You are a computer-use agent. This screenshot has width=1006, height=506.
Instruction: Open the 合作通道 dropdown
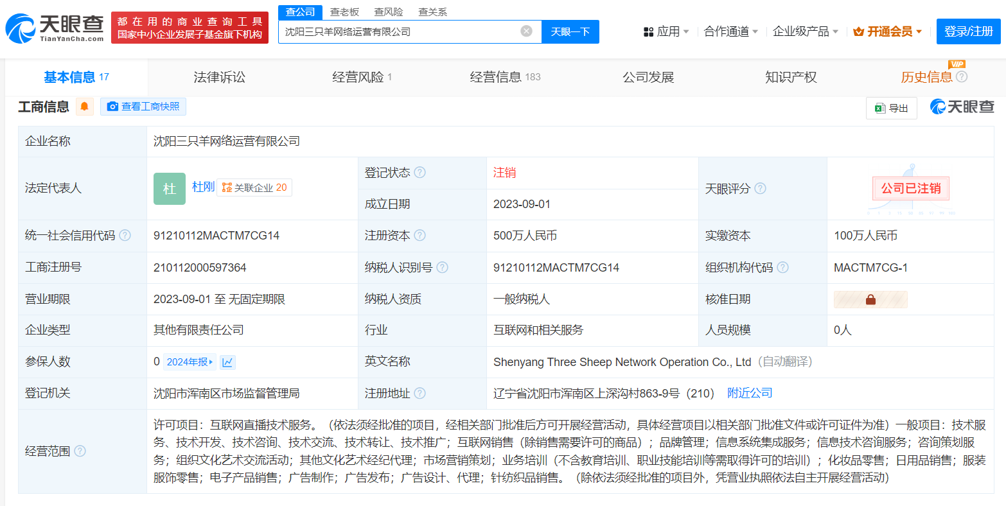730,31
